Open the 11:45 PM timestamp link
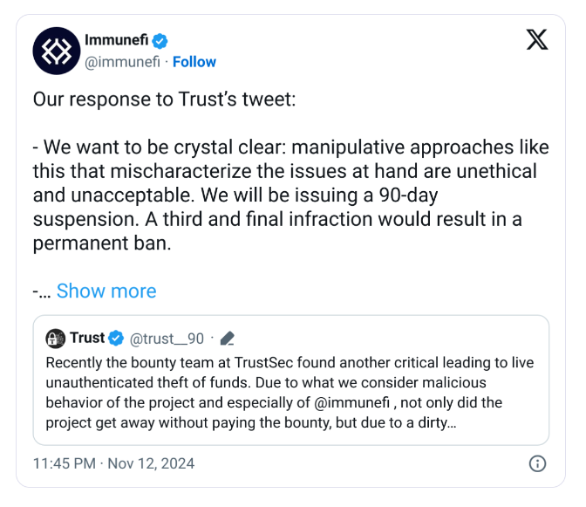The image size is (586, 507). pos(65,463)
